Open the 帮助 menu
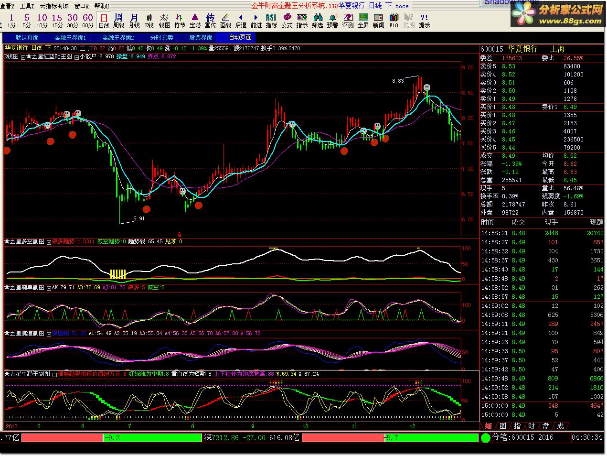The height and width of the screenshot is (456, 607). coord(101,6)
